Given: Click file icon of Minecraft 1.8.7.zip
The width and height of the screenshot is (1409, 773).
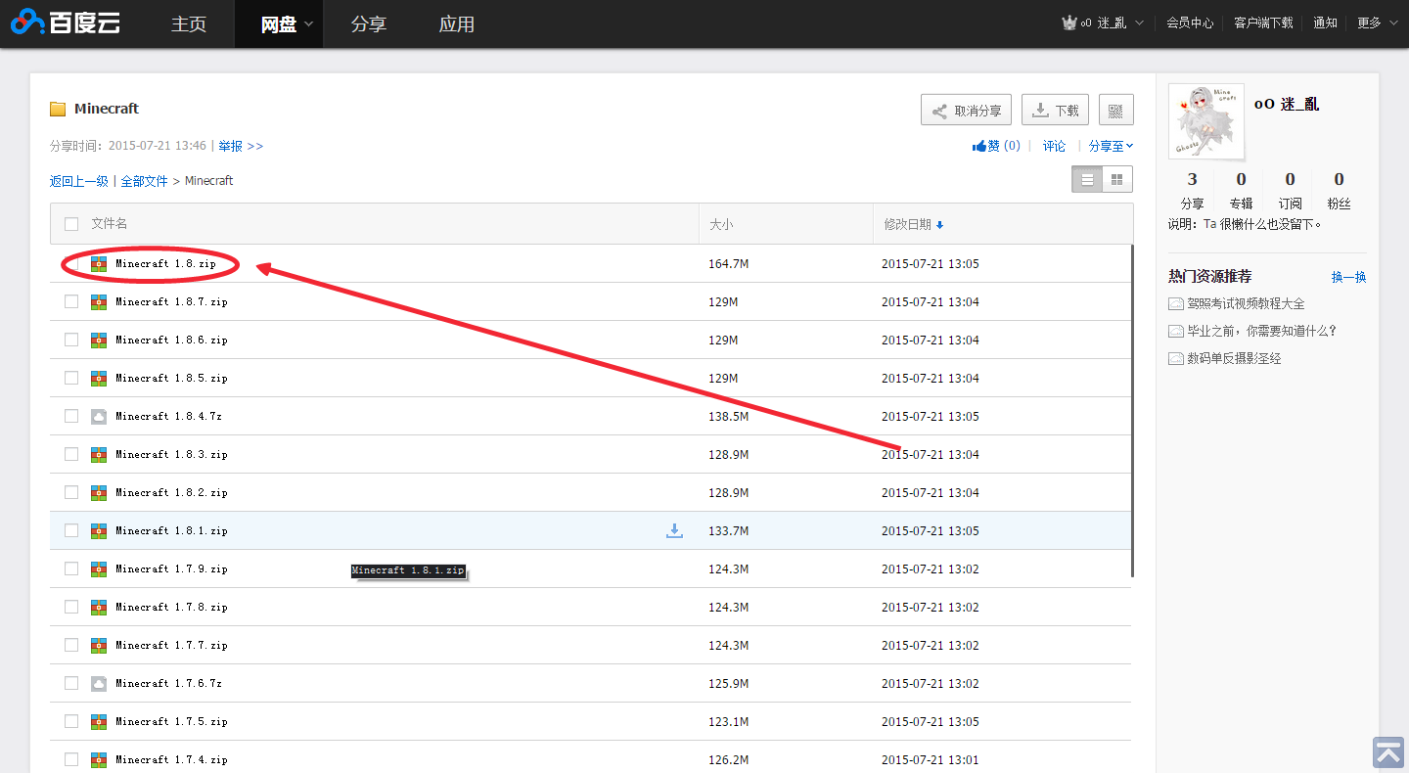Looking at the screenshot, I should coord(99,302).
